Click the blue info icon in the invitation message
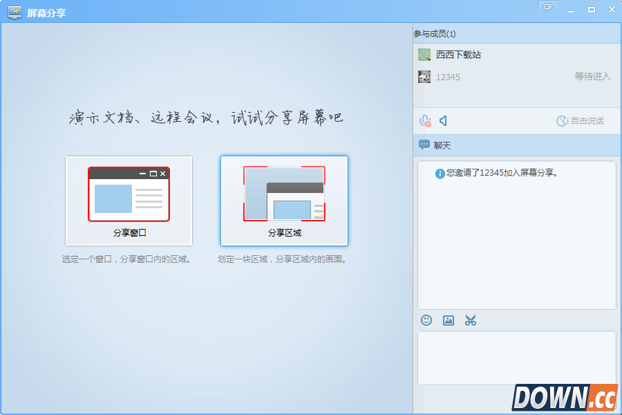Viewport: 622px width, 415px height. click(440, 174)
